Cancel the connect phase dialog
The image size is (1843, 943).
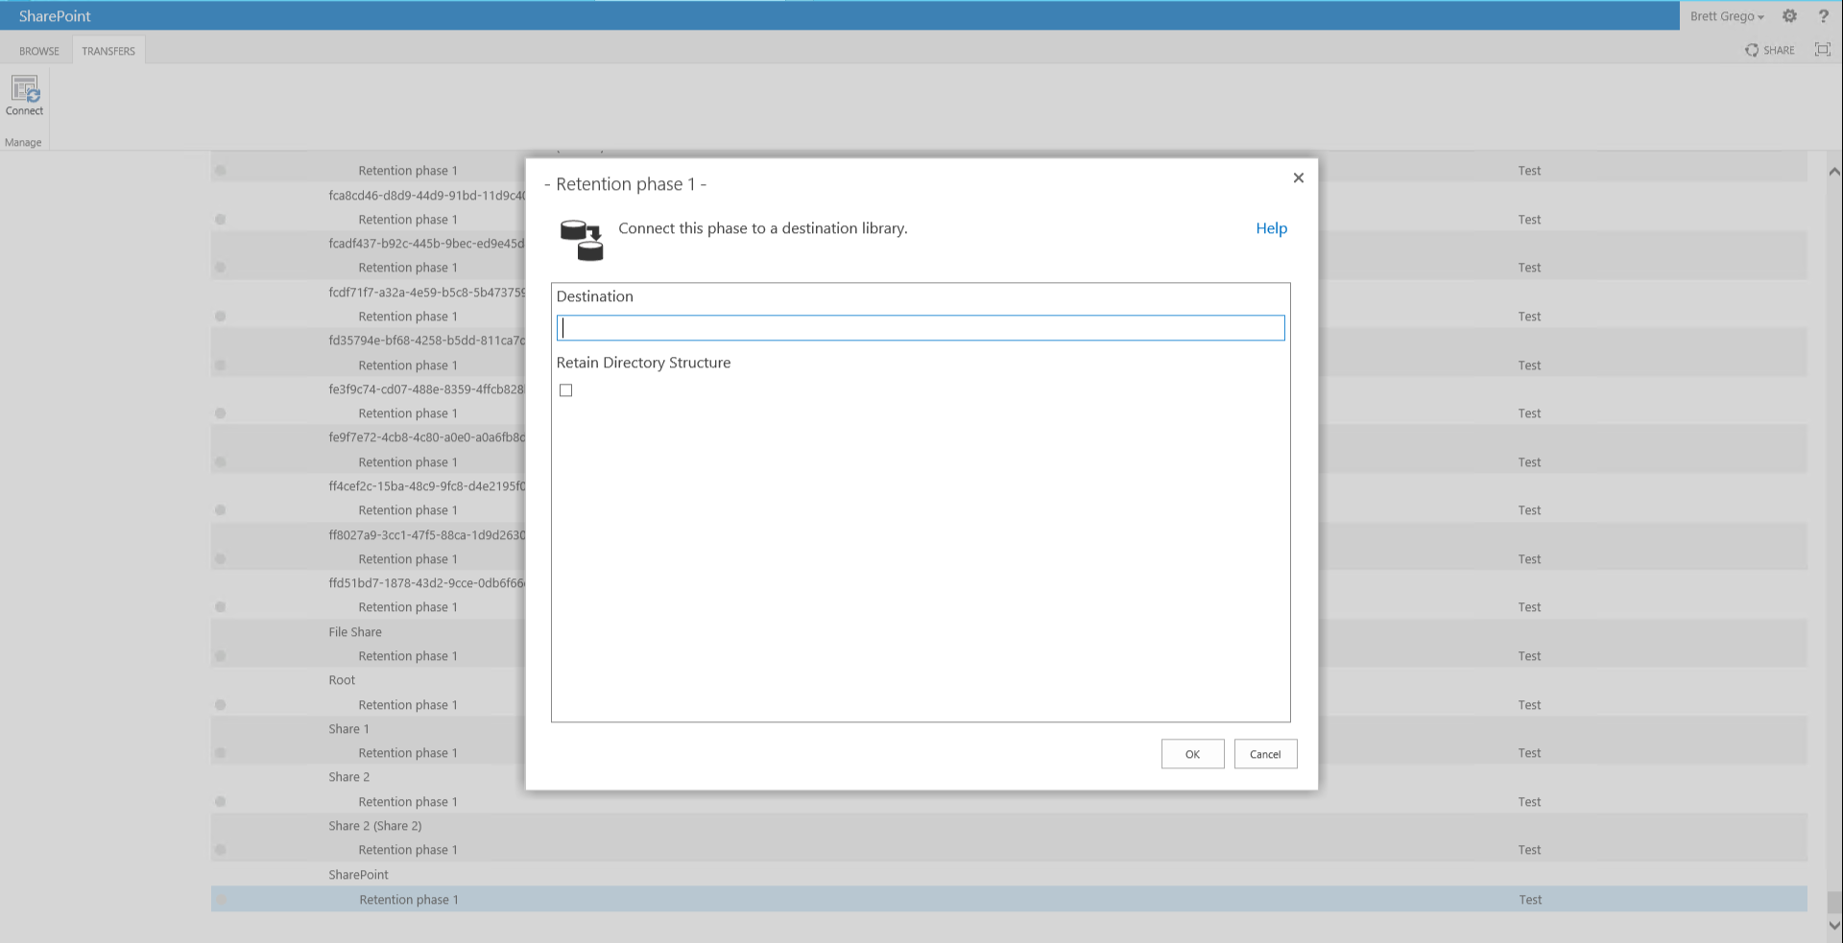1264,754
